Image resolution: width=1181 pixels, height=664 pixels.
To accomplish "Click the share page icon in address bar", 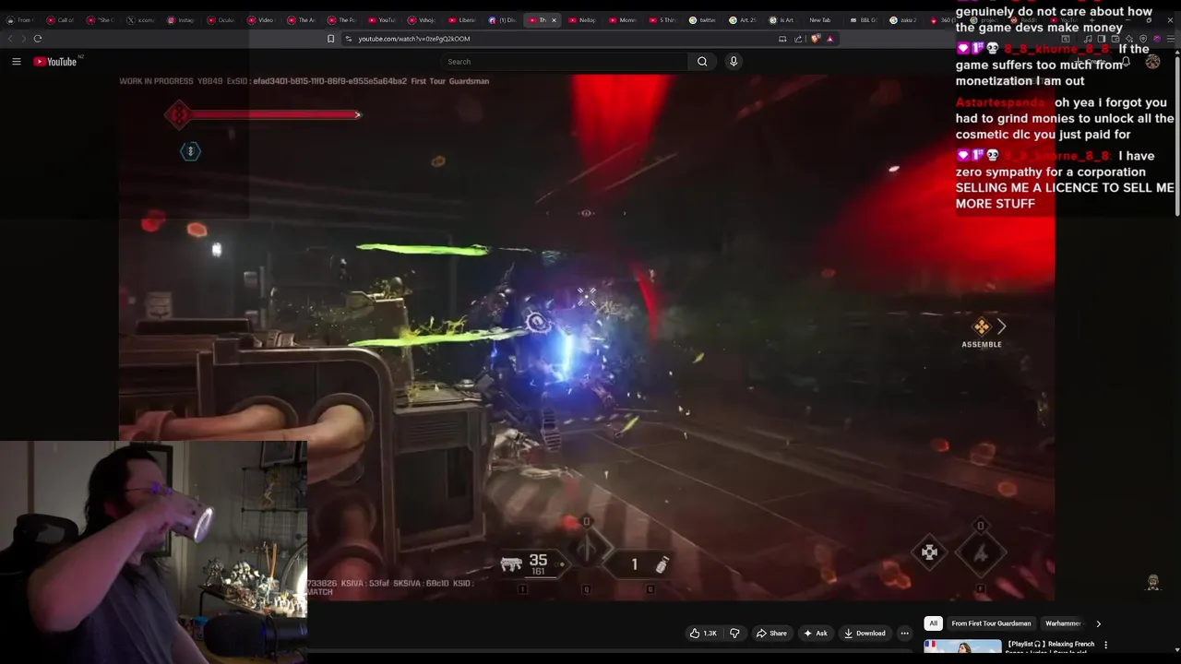I will [x=798, y=39].
